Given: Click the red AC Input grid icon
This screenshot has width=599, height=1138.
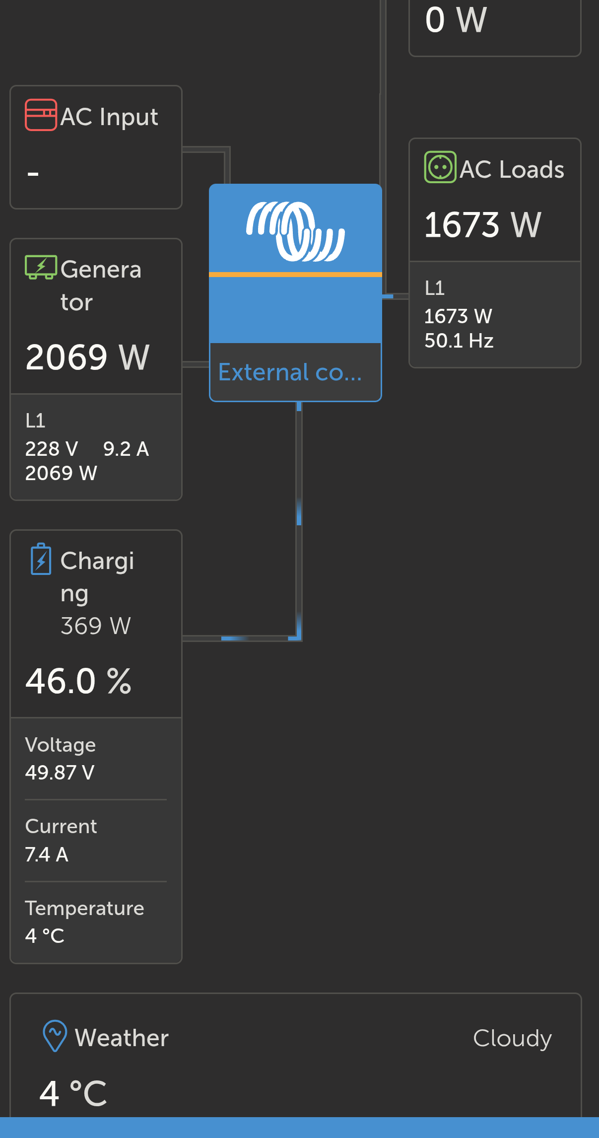Looking at the screenshot, I should [41, 115].
